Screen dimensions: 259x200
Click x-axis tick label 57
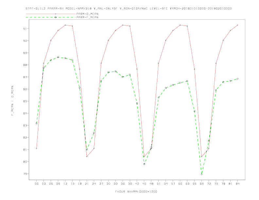tap(173, 184)
